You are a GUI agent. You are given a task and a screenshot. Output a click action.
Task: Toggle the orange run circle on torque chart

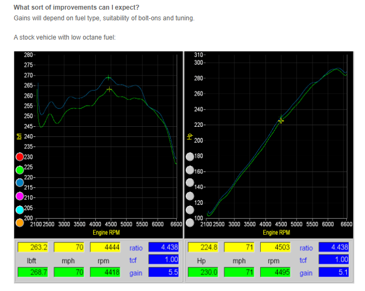[x=20, y=222]
